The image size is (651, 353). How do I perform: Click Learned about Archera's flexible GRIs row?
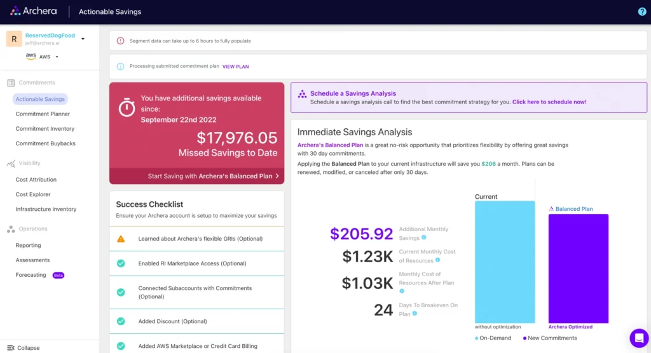coord(197,239)
